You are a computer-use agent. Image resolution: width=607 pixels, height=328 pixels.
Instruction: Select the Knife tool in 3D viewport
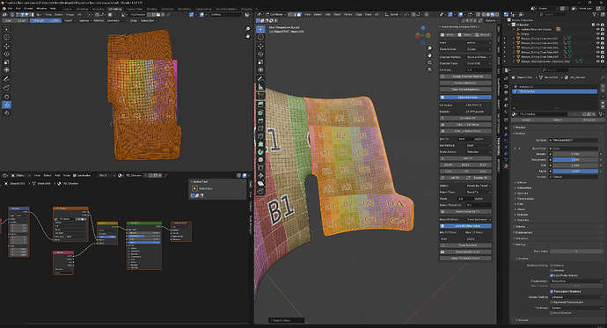261,136
